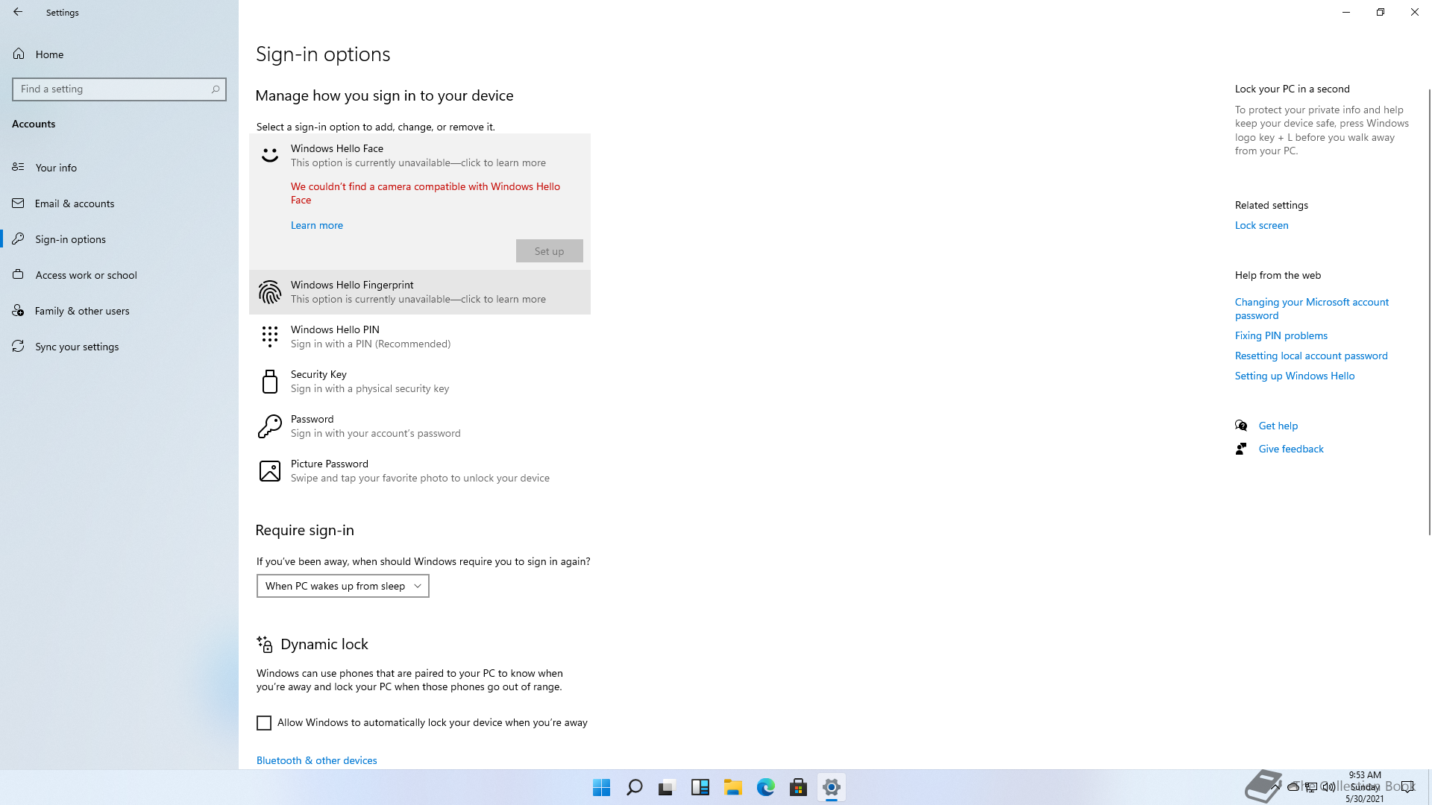
Task: Click the Dynamic lock icon
Action: pos(265,643)
